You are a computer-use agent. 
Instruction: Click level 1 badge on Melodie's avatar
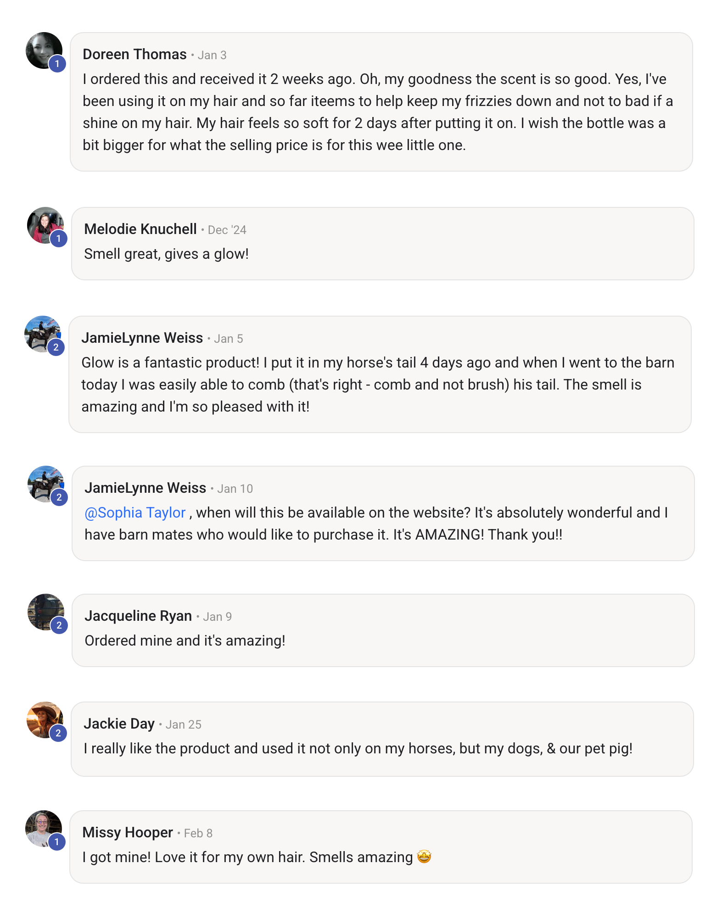pyautogui.click(x=59, y=239)
